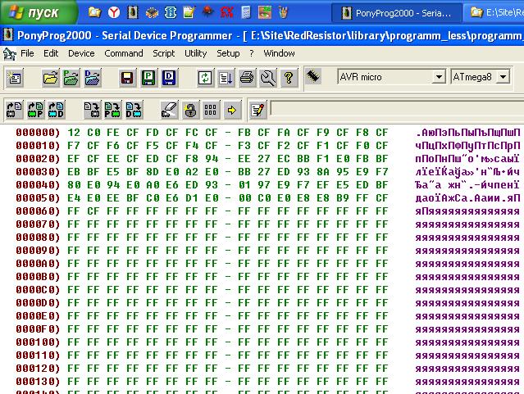Image resolution: width=524 pixels, height=394 pixels.
Task: Open the Utility menu
Action: (x=196, y=53)
